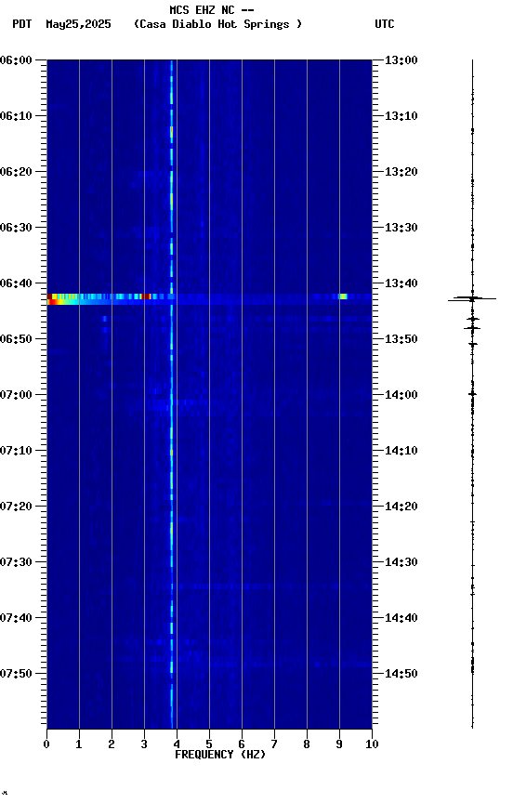Click the 6 Hz frequency tick label
513x803 pixels.
242,744
